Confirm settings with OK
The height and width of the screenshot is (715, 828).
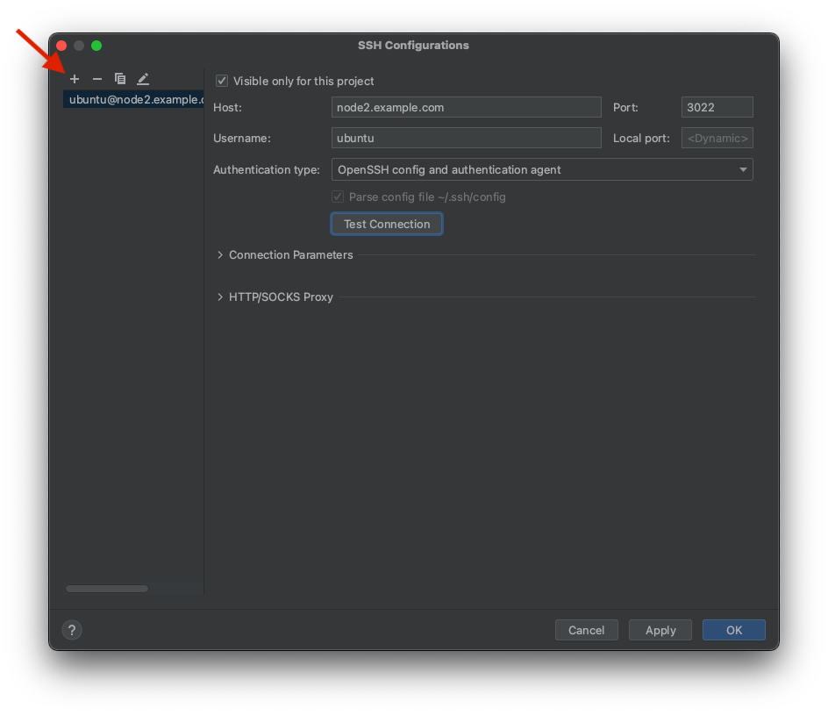point(733,630)
